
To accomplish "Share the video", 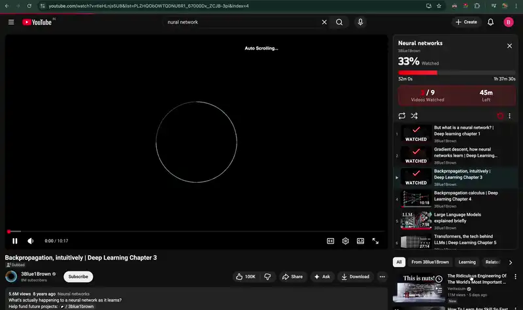I will tap(292, 276).
